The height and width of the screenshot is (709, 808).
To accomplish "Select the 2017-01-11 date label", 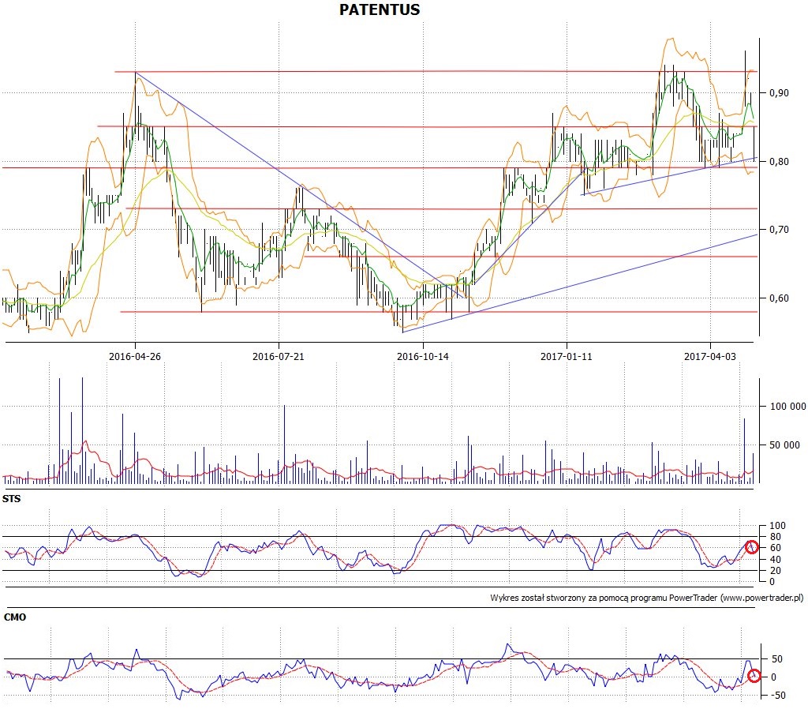I will click(567, 356).
